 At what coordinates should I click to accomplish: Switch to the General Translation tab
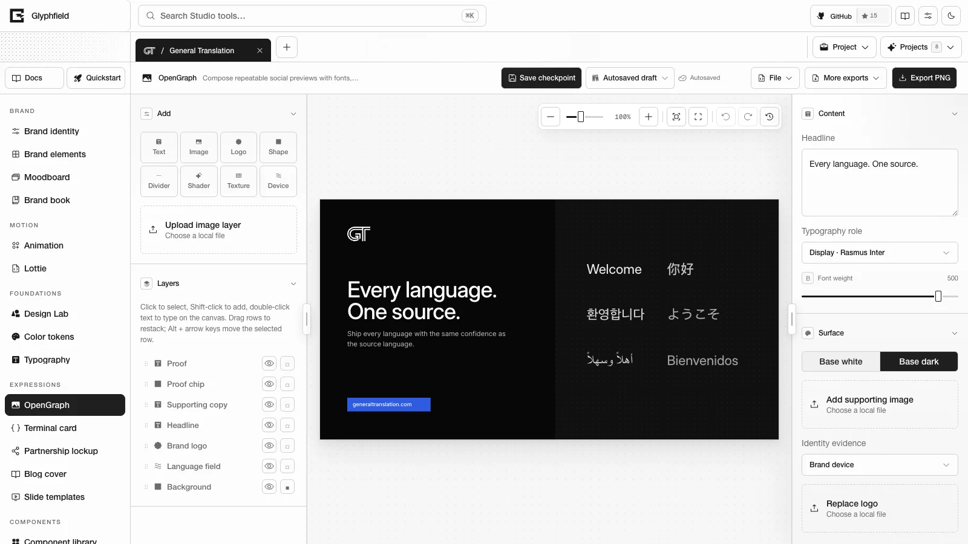pyautogui.click(x=203, y=50)
